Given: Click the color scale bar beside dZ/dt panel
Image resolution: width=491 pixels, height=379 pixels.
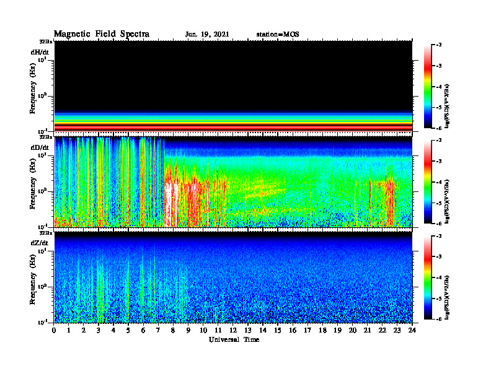Looking at the screenshot, I should [428, 277].
